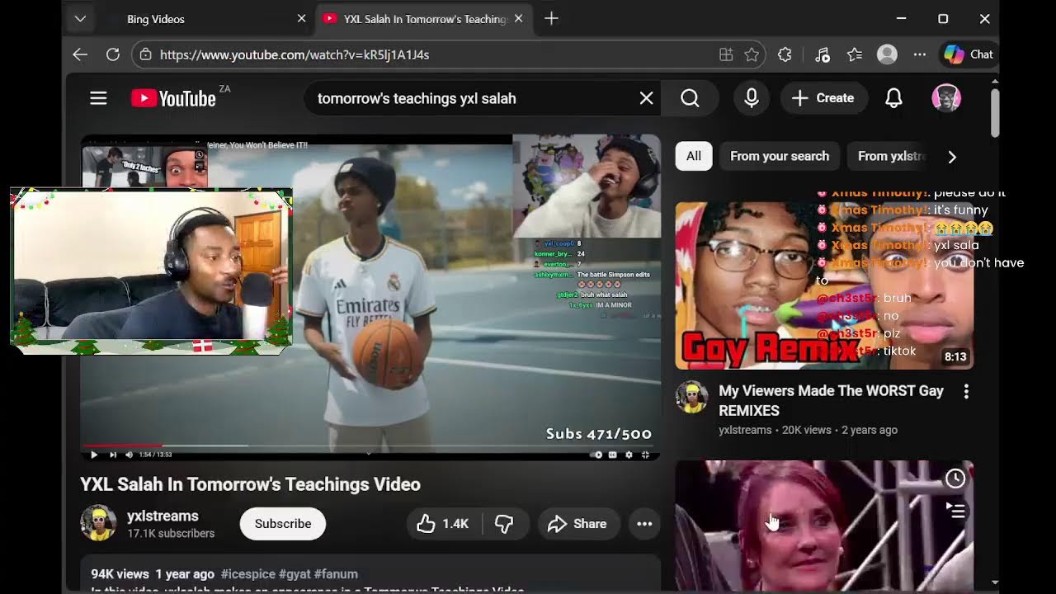Share this video
The width and height of the screenshot is (1056, 594).
tap(577, 524)
